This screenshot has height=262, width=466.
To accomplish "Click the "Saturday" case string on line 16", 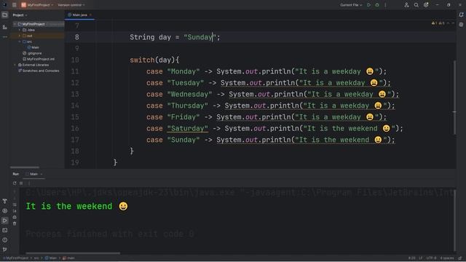I will click(x=188, y=128).
